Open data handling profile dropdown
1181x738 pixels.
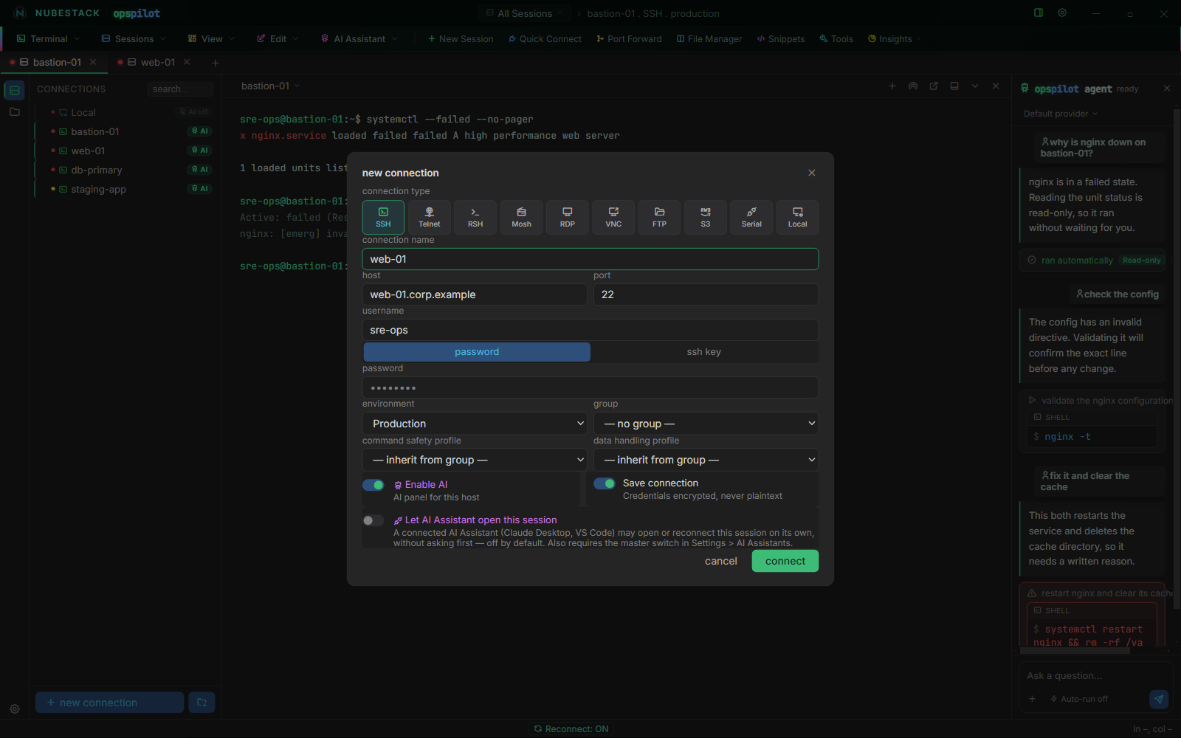coord(706,460)
